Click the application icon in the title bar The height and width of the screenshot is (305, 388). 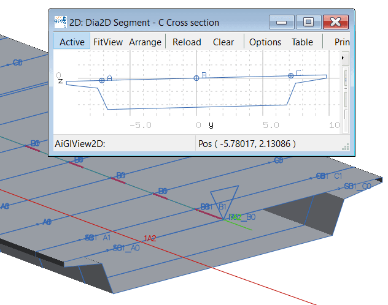click(61, 23)
